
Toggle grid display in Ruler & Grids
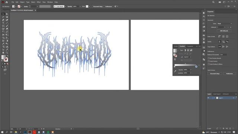[223, 36]
